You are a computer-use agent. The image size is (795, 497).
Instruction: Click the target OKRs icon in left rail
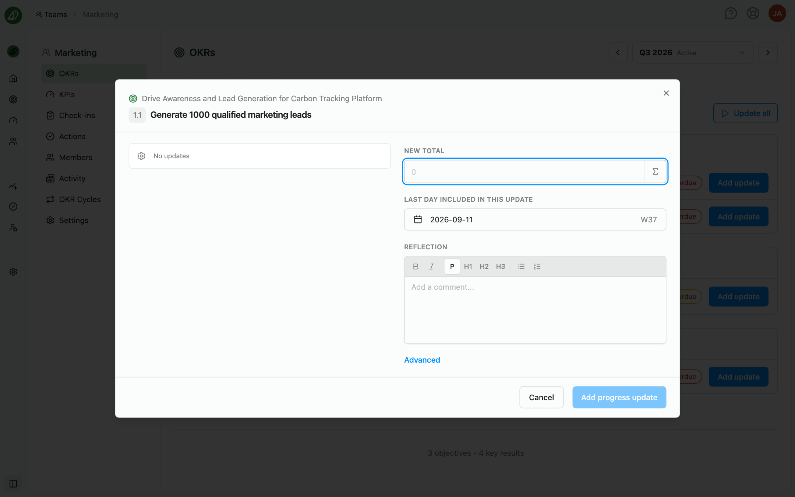coord(13,99)
